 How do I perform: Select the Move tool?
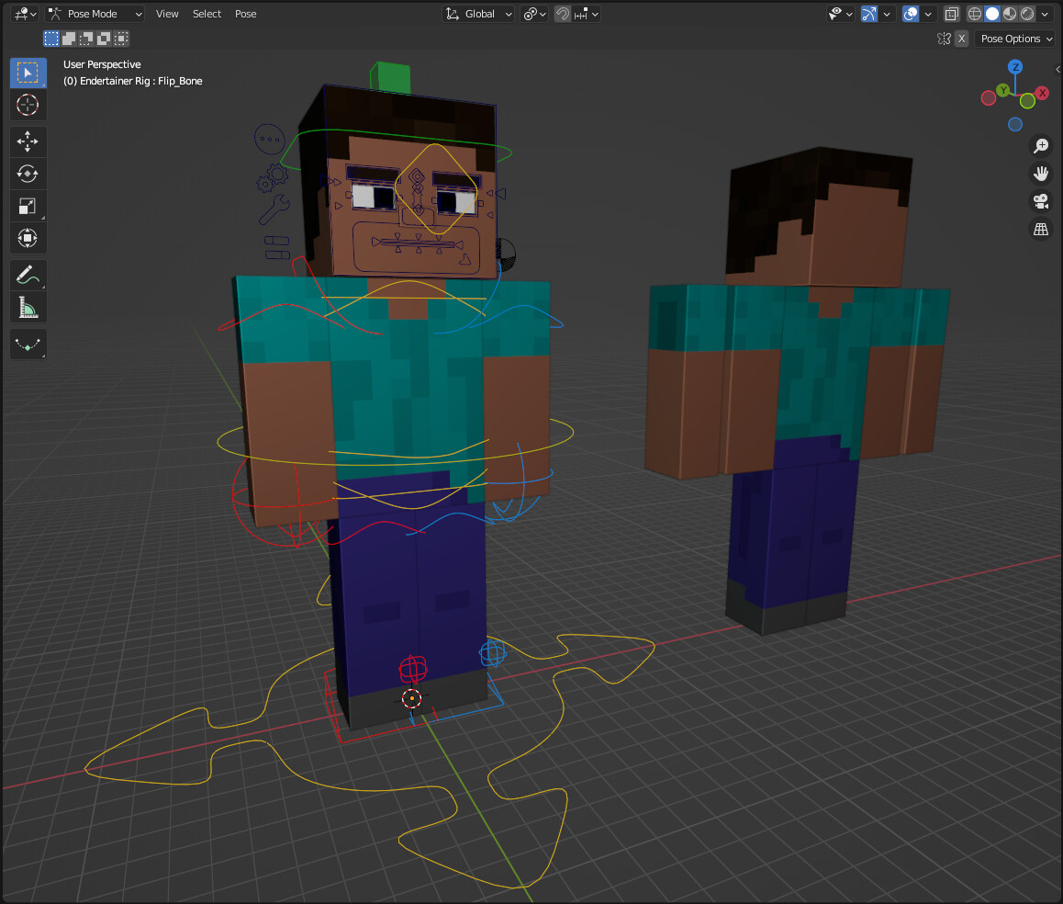pyautogui.click(x=28, y=141)
